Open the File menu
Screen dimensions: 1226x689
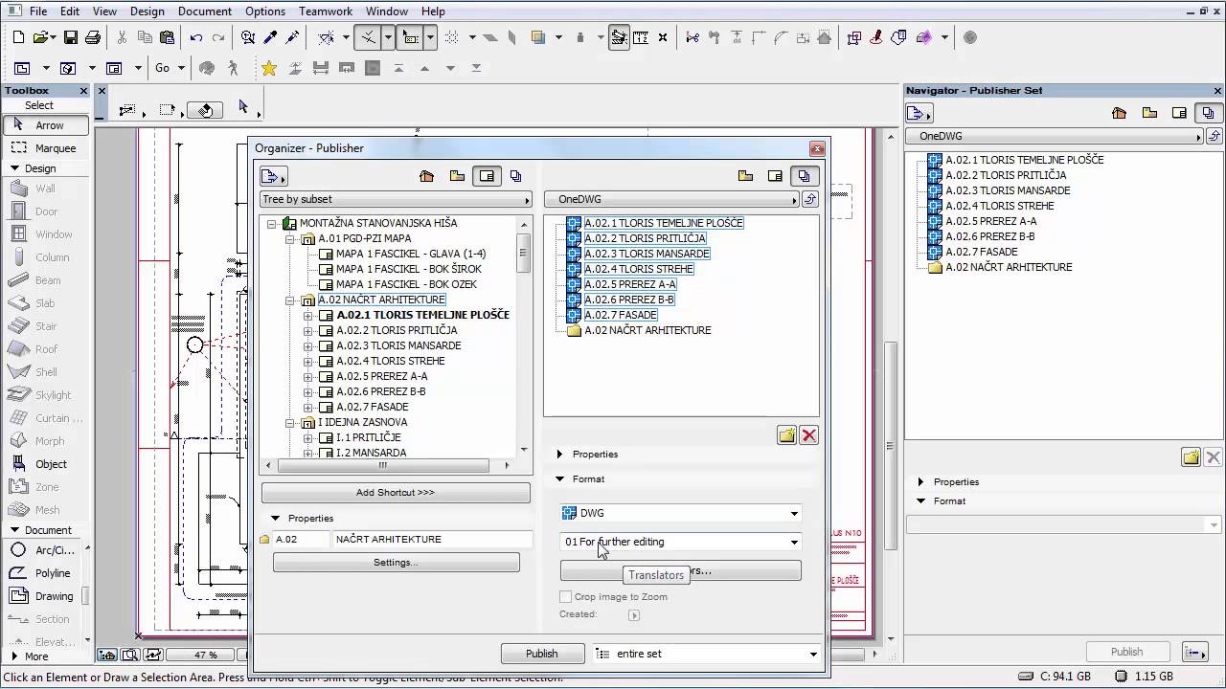(x=38, y=11)
